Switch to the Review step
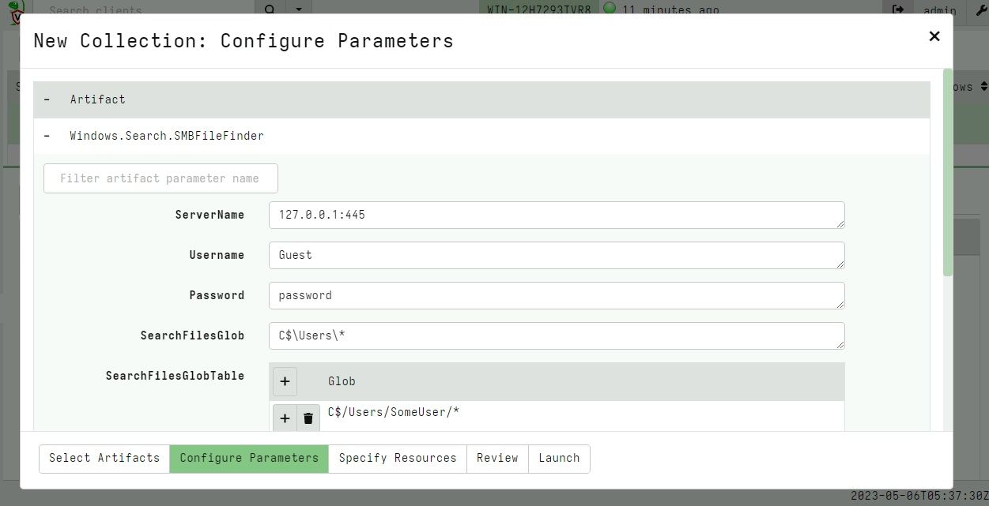The width and height of the screenshot is (989, 506). pyautogui.click(x=497, y=458)
